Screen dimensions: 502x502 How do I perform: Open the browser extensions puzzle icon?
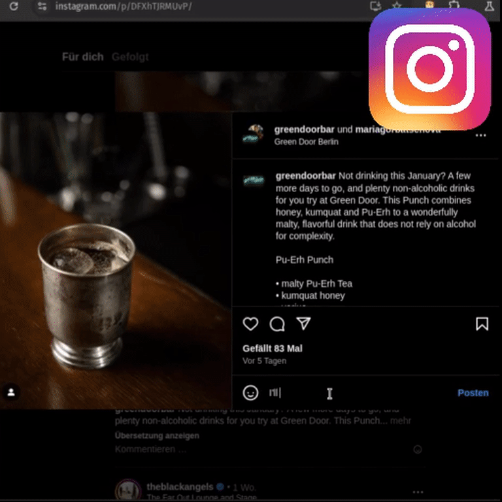[x=454, y=5]
